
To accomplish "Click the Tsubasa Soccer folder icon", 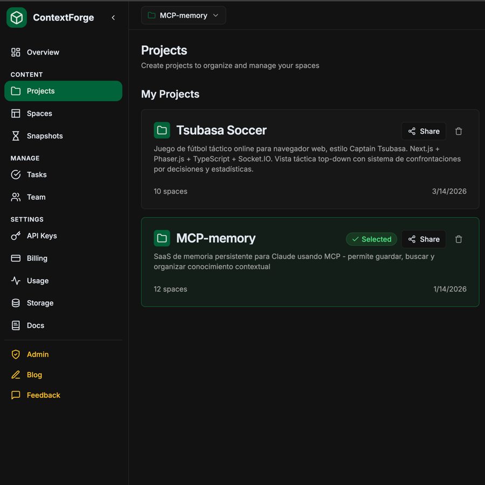I will 161,130.
